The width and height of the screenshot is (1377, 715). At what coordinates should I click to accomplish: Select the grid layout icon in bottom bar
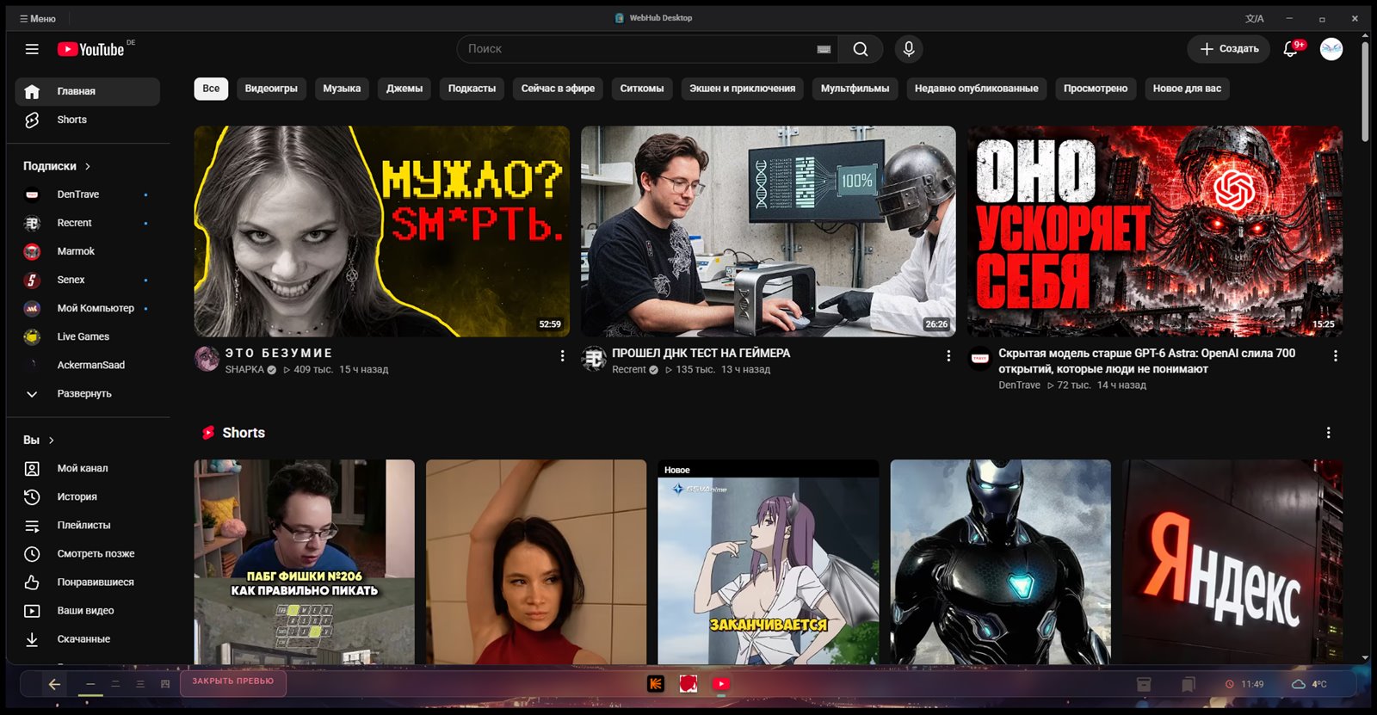click(165, 684)
